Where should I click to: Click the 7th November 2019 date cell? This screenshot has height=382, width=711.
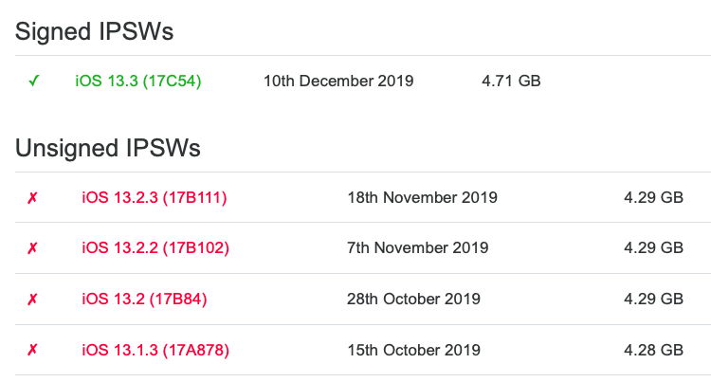point(418,248)
